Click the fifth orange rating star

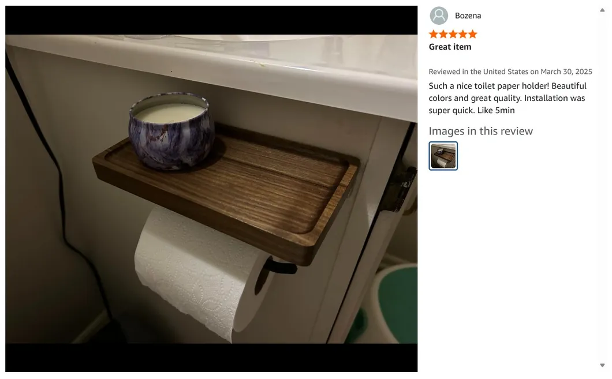click(x=472, y=34)
